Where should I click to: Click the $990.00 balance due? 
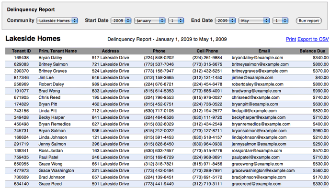(x=320, y=91)
